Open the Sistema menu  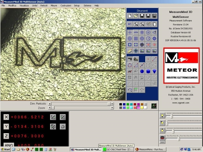pos(87,6)
